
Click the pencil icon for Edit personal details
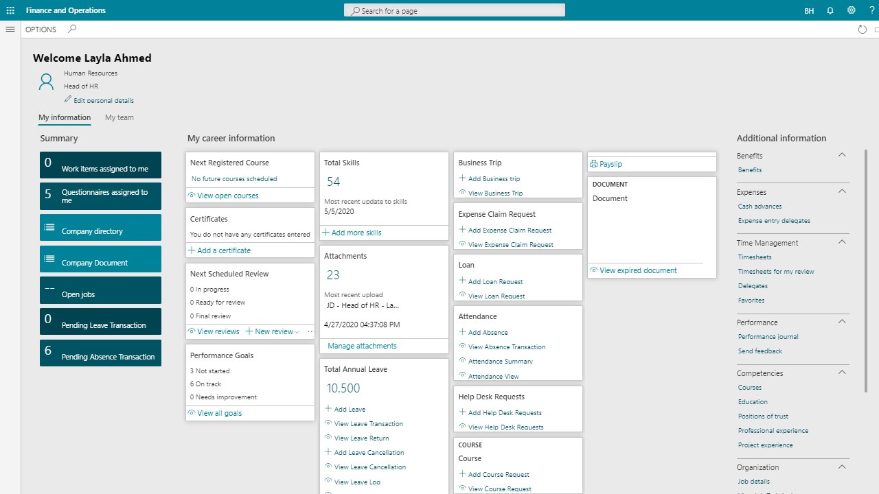coord(68,99)
